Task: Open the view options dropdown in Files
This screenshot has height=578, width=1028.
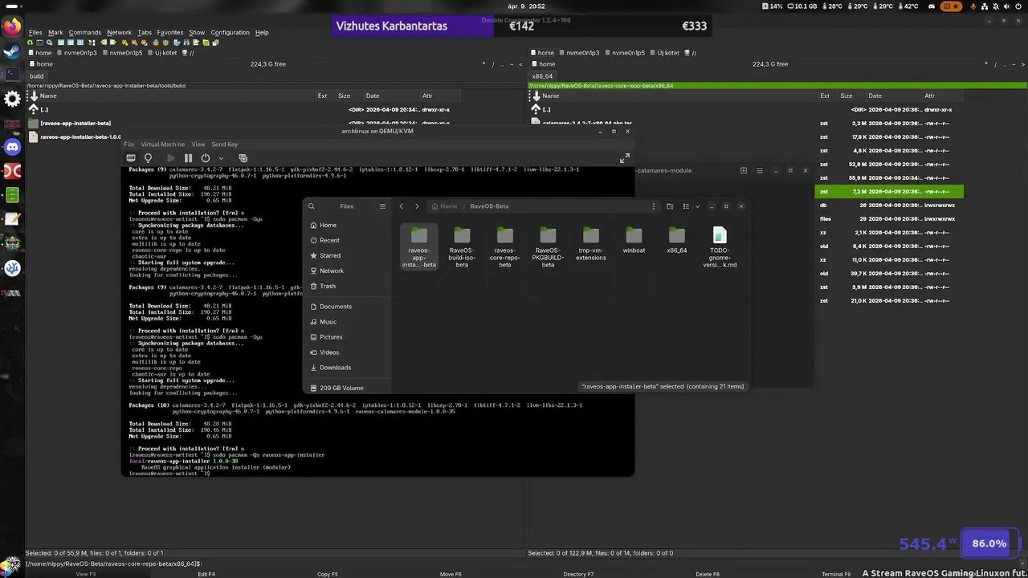Action: pos(697,206)
